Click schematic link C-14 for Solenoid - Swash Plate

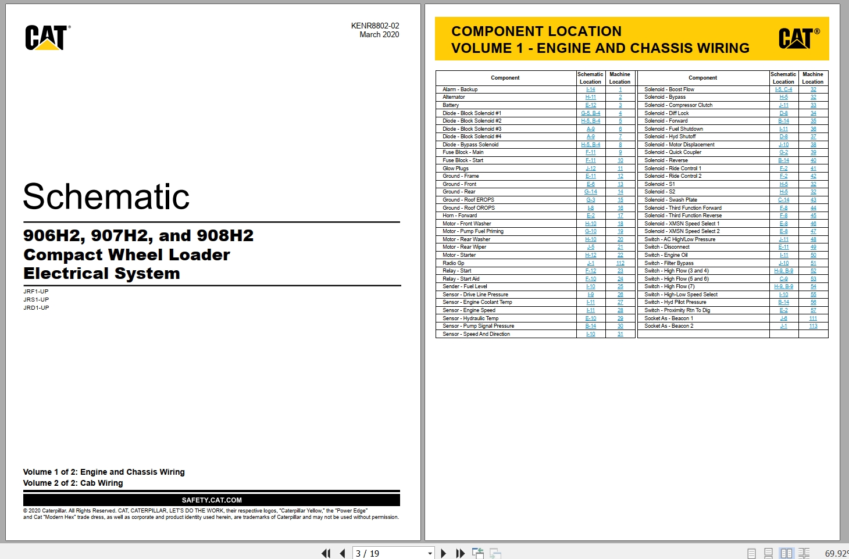(x=783, y=200)
